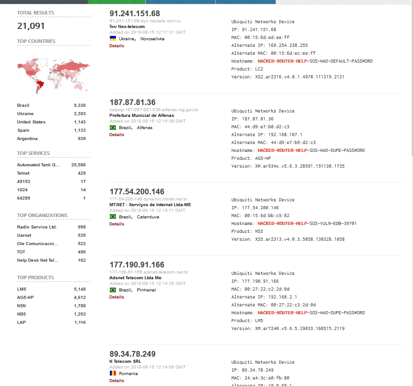Click the HACKED-ROUTER-HELP-SOS-VULN-EDB-39701 hostname
The width and height of the screenshot is (413, 386).
pyautogui.click(x=307, y=224)
